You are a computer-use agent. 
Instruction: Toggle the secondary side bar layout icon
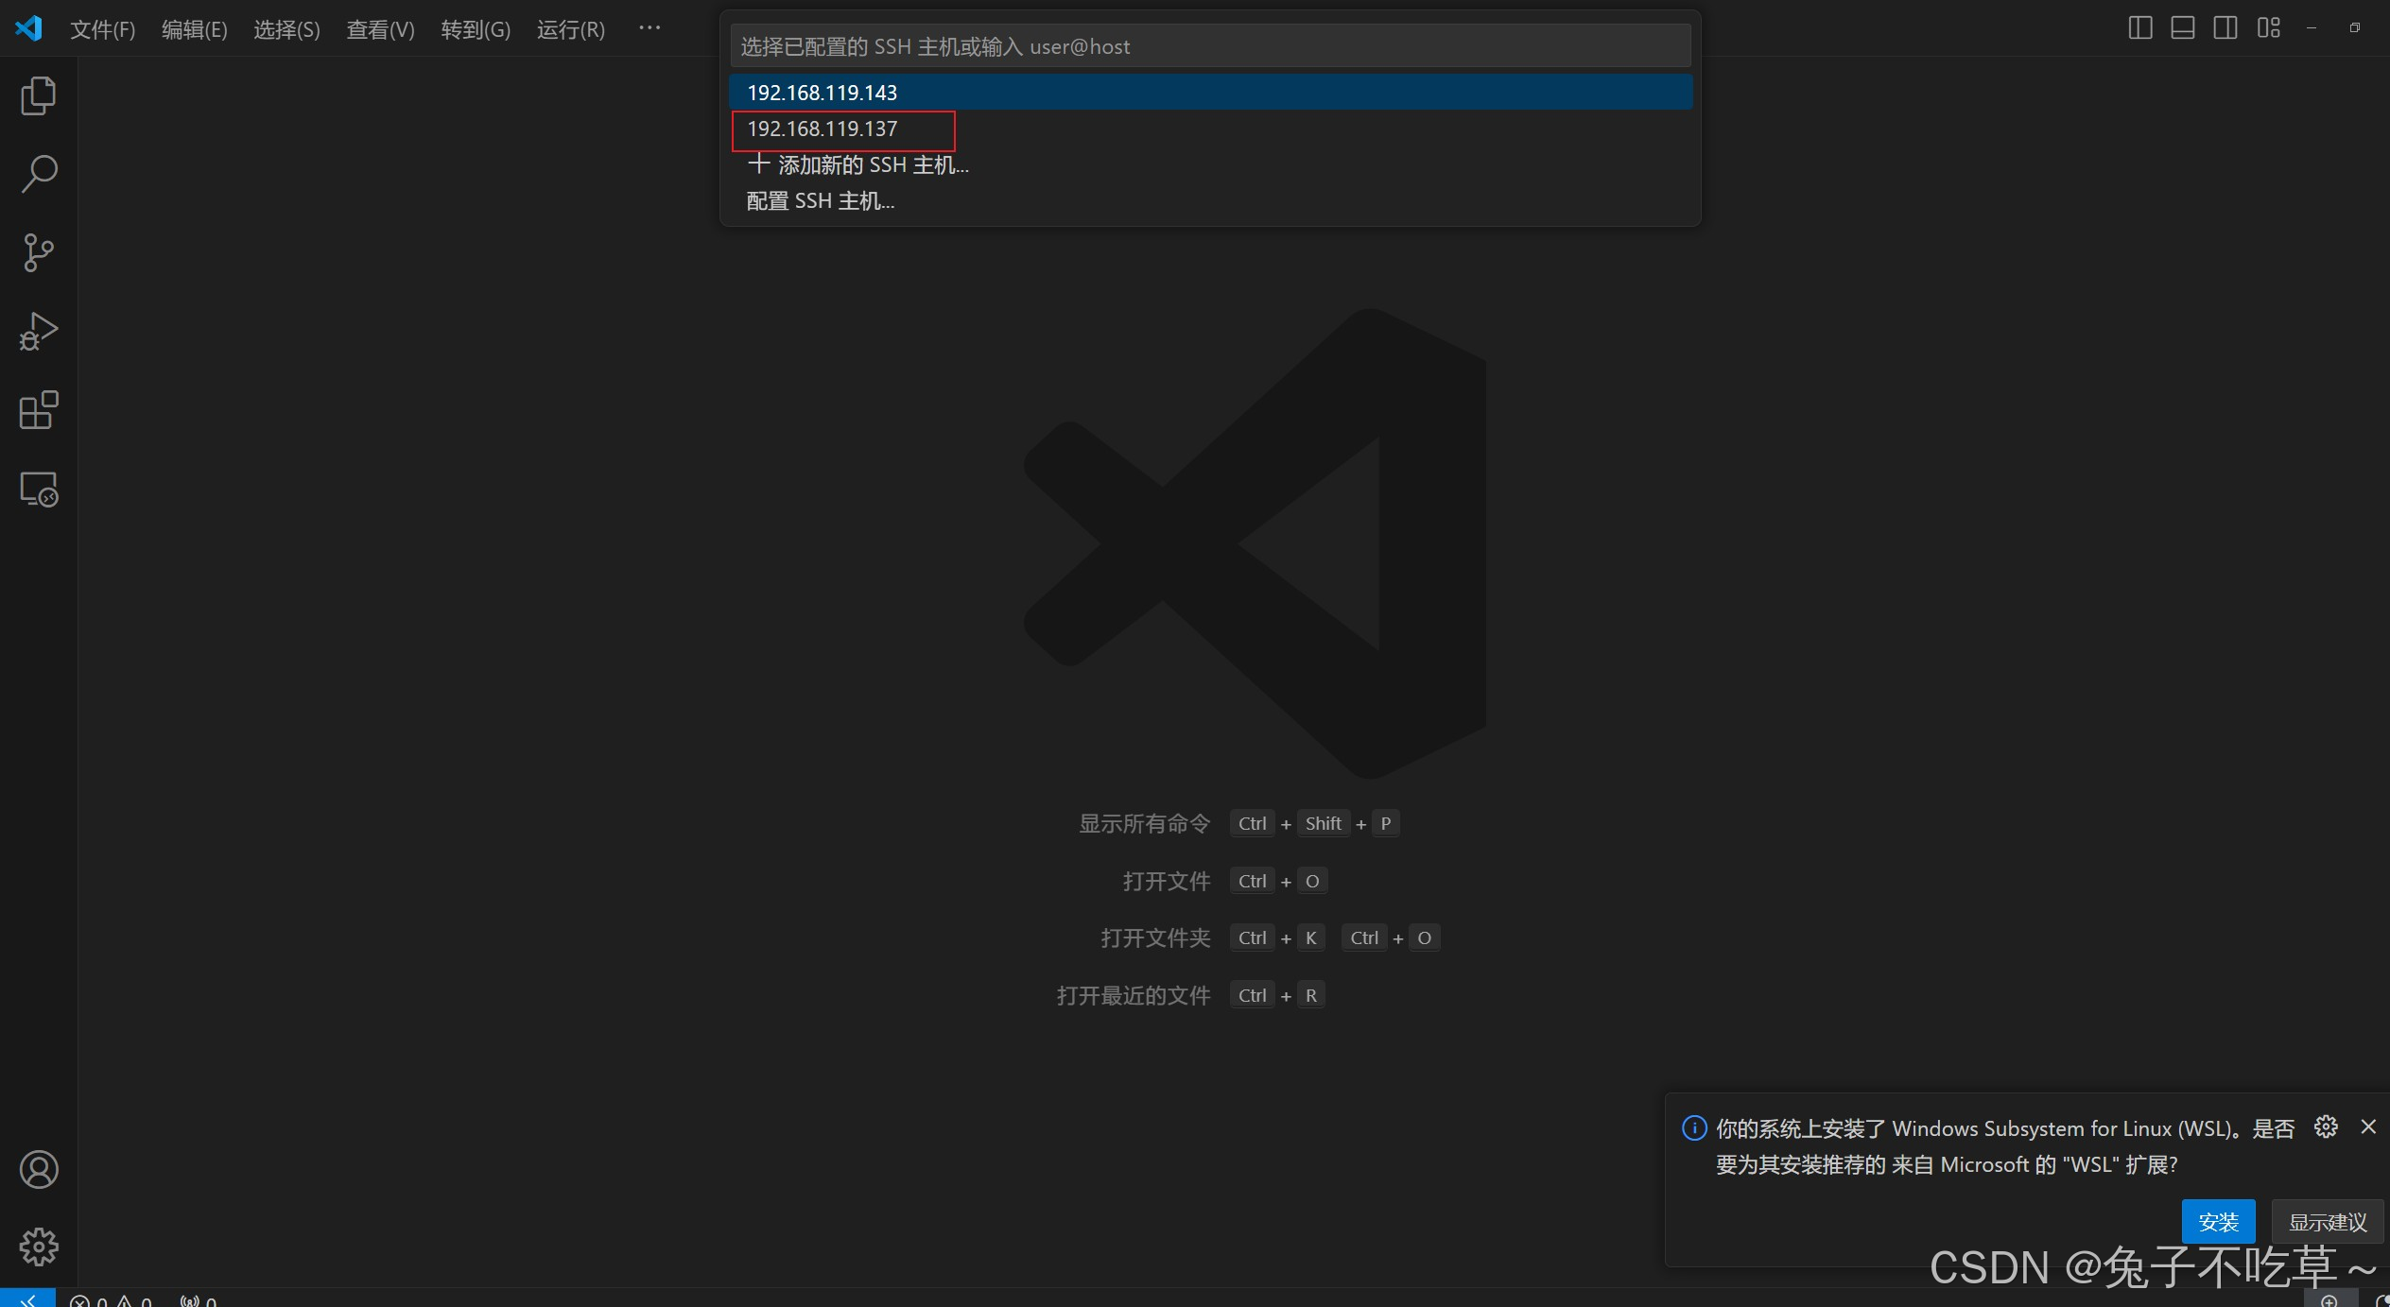click(x=2225, y=28)
